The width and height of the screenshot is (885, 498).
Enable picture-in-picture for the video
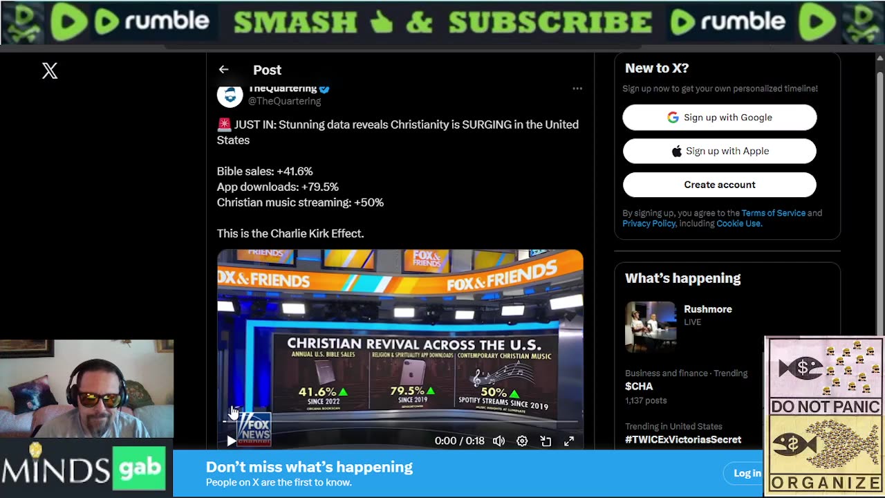pos(546,441)
